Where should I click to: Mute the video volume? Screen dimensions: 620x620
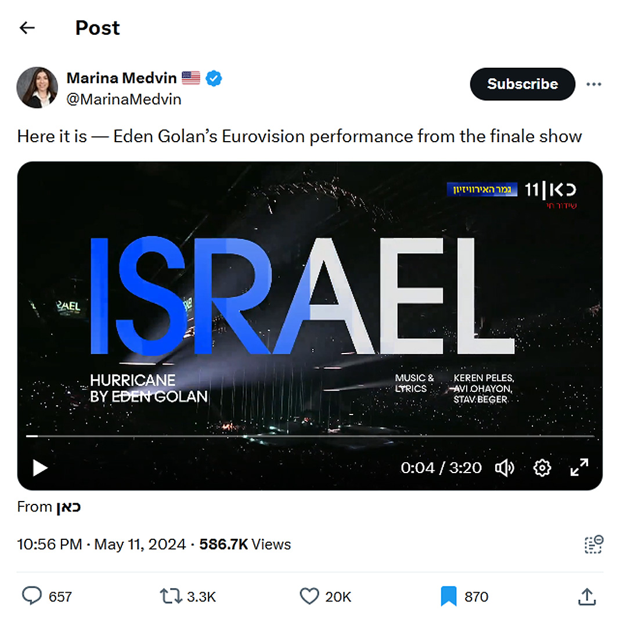[504, 467]
